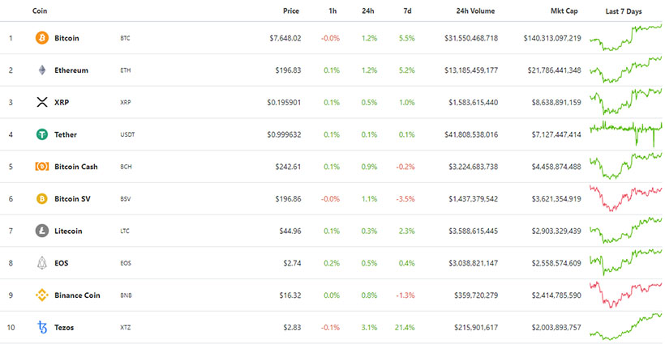Click the Coin column header
This screenshot has height=344, width=665.
pos(39,11)
